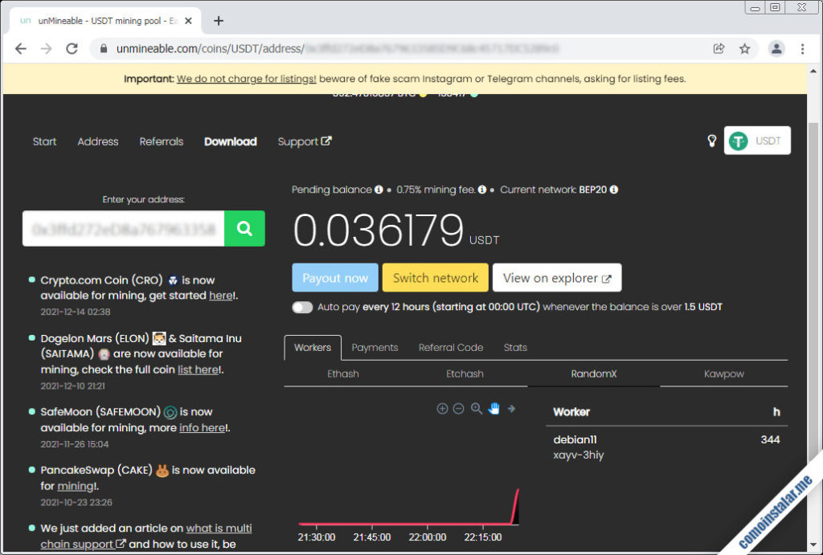
Task: Share this page from address bar
Action: coord(719,49)
